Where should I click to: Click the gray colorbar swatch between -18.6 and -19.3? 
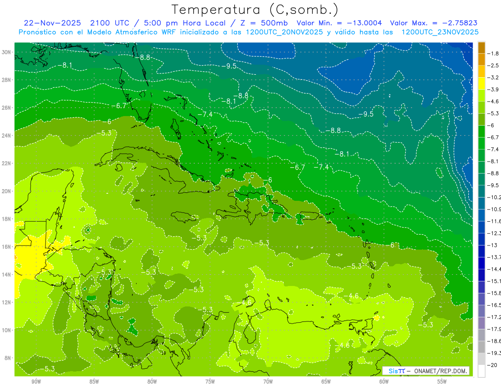[481, 347]
